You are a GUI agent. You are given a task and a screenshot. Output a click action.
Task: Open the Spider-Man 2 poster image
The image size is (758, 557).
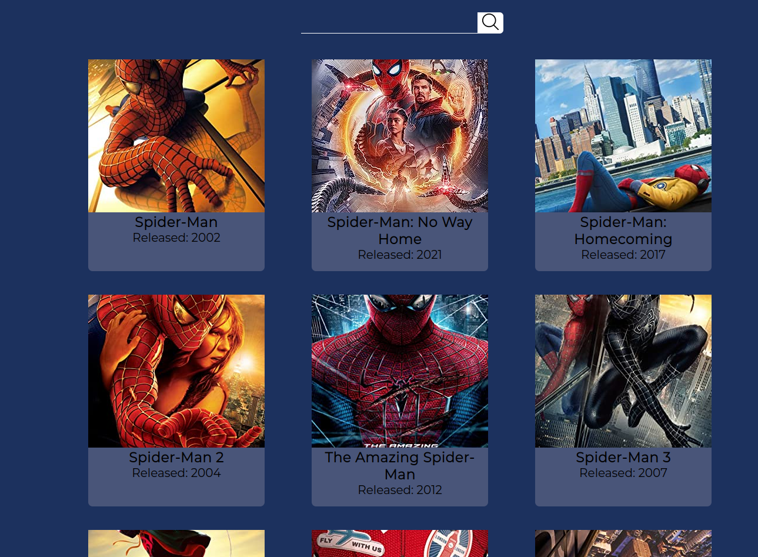[x=176, y=371]
